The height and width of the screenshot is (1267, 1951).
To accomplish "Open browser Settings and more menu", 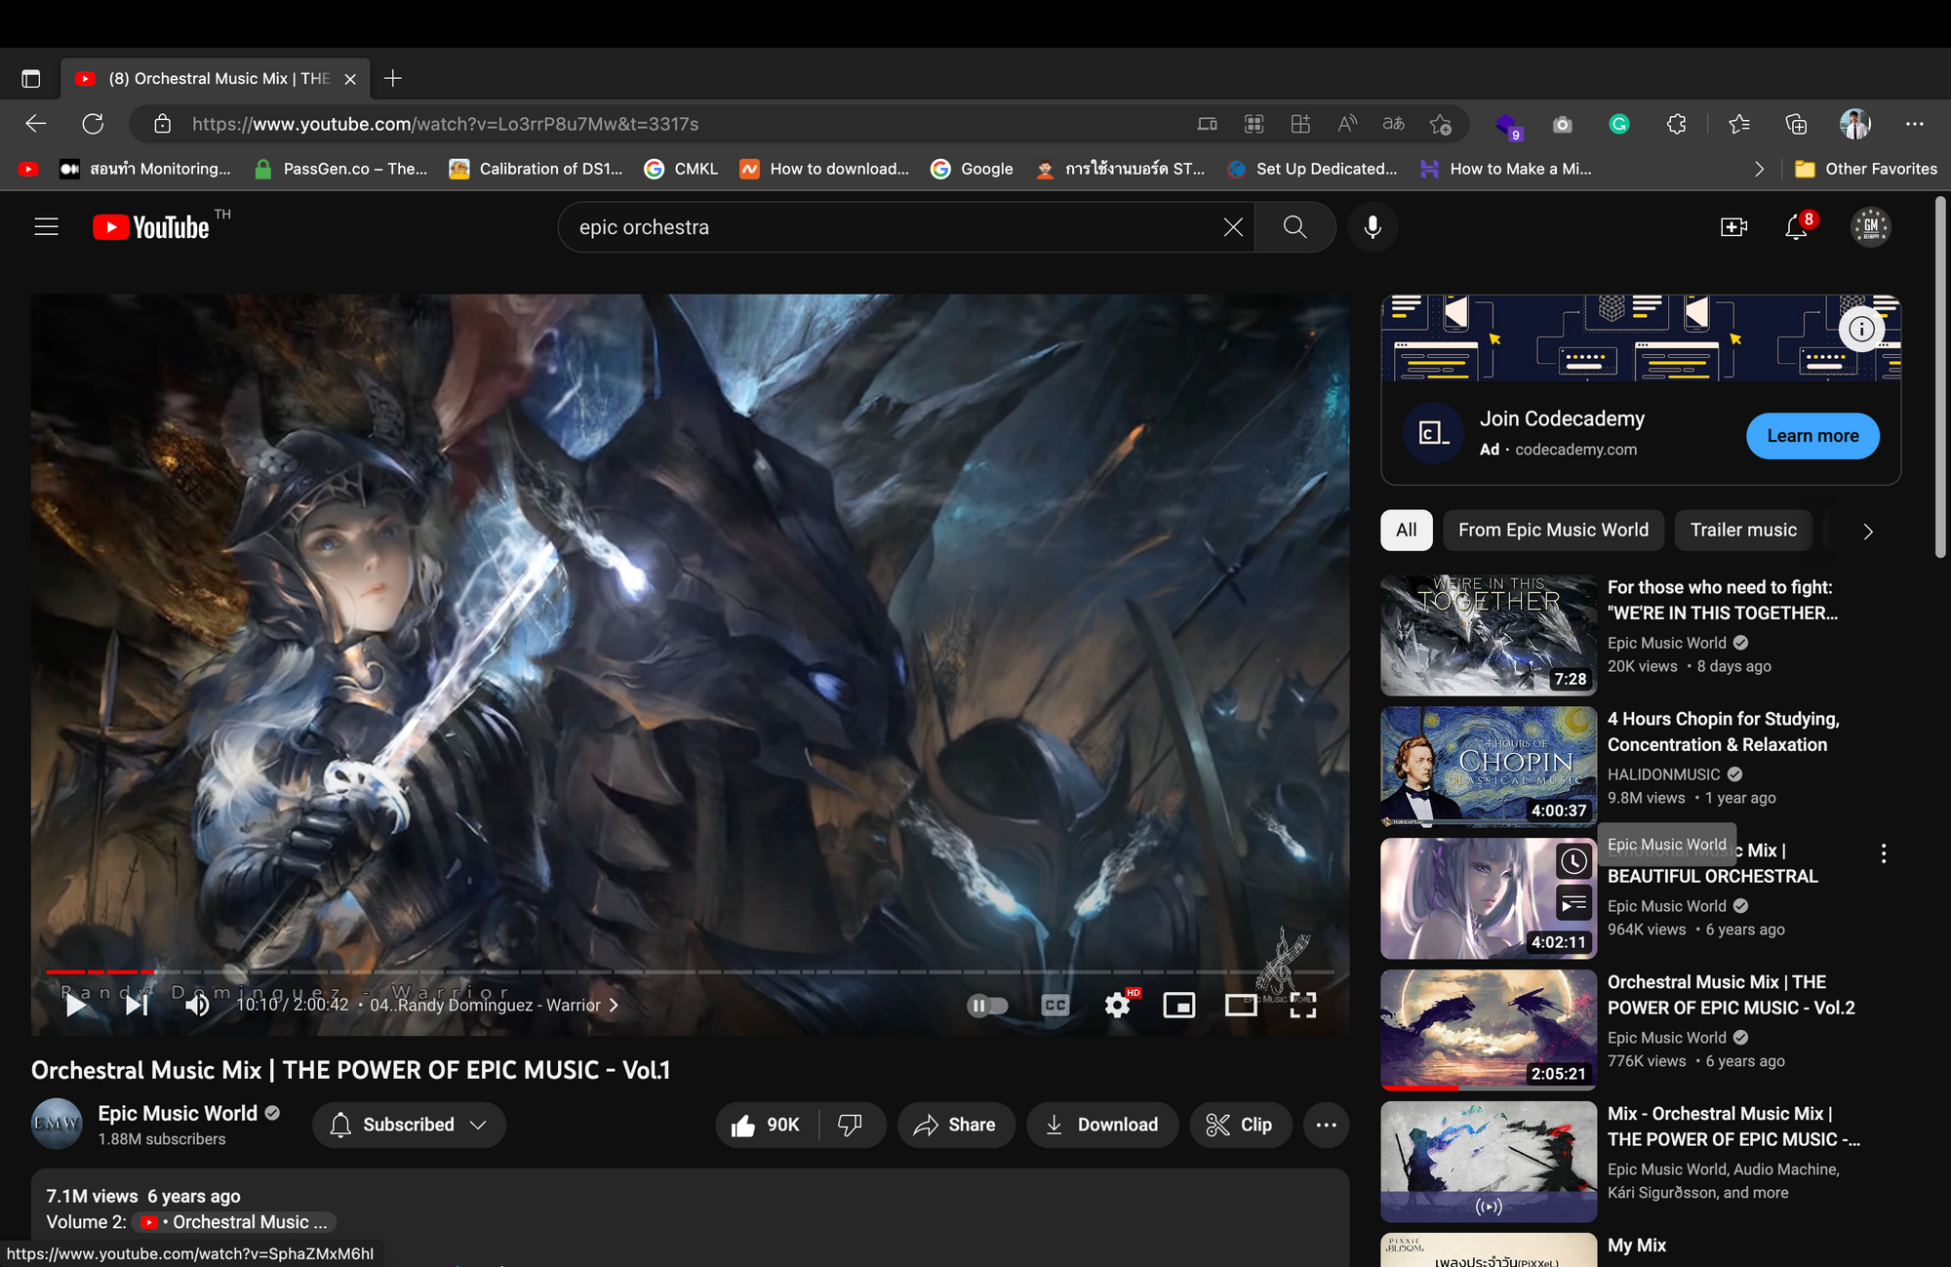I will (x=1914, y=124).
